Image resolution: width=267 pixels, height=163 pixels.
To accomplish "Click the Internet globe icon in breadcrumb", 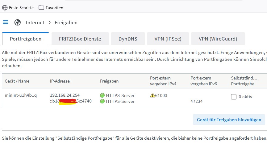I will (18, 22).
